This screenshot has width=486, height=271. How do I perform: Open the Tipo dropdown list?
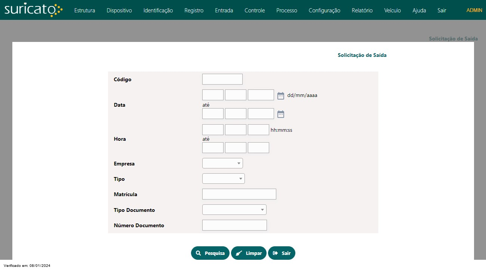pos(223,179)
